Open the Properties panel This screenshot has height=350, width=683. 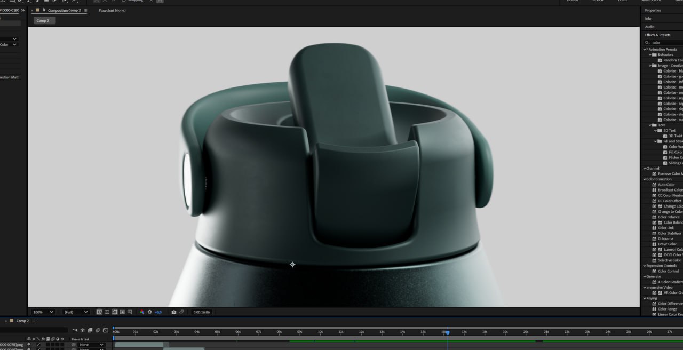tap(653, 10)
